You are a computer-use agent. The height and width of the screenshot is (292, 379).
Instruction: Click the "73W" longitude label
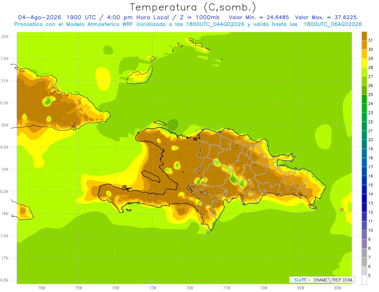153,288
